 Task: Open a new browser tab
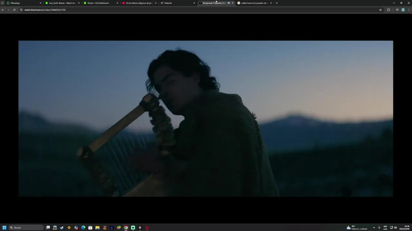(x=277, y=3)
